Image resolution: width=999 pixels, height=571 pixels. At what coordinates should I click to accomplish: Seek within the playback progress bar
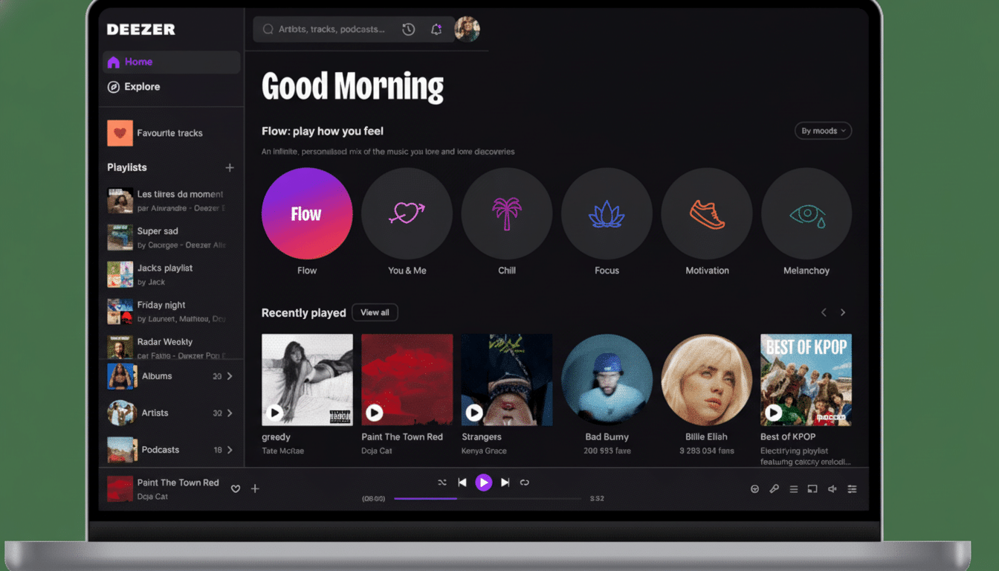[x=487, y=500]
